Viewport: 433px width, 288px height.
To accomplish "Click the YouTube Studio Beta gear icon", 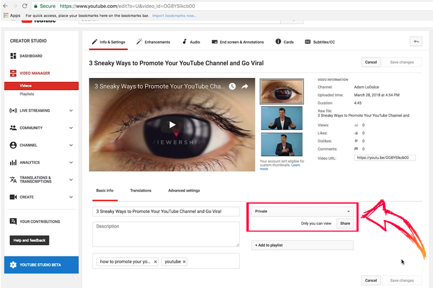I will 13,265.
